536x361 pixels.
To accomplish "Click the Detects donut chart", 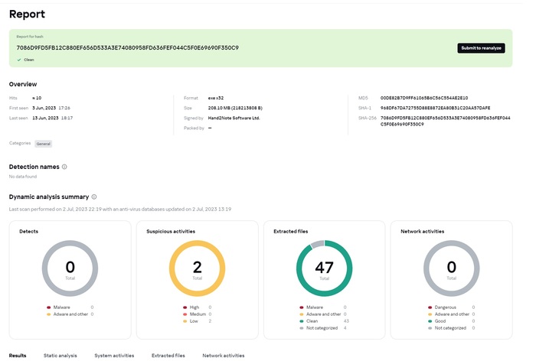I will tap(70, 268).
